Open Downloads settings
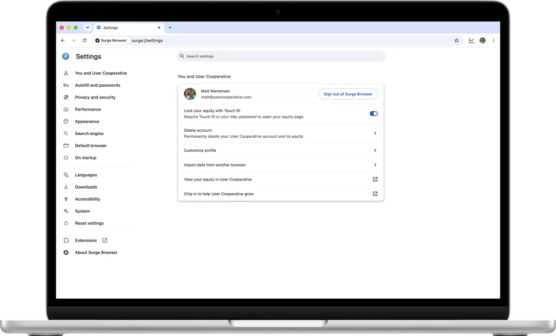The height and width of the screenshot is (336, 556). click(x=86, y=187)
